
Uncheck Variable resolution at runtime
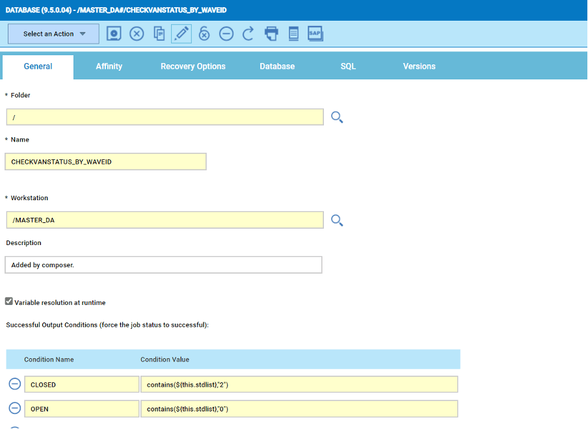pyautogui.click(x=9, y=302)
